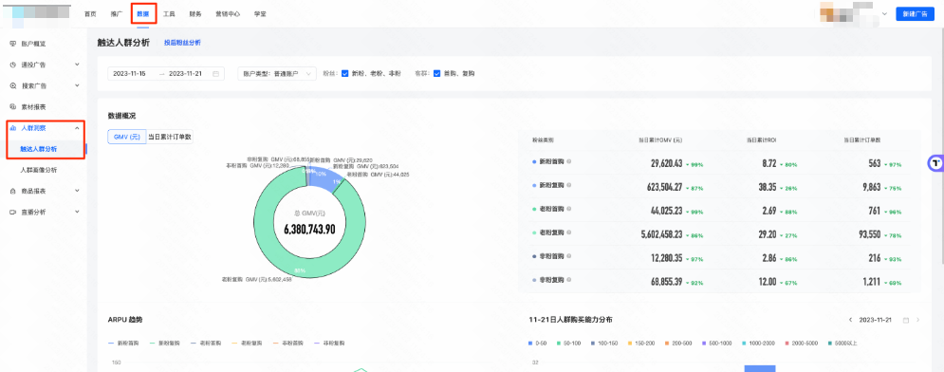Click the 搜索广告 magnifier icon in sidebar
The image size is (944, 372).
[13, 85]
